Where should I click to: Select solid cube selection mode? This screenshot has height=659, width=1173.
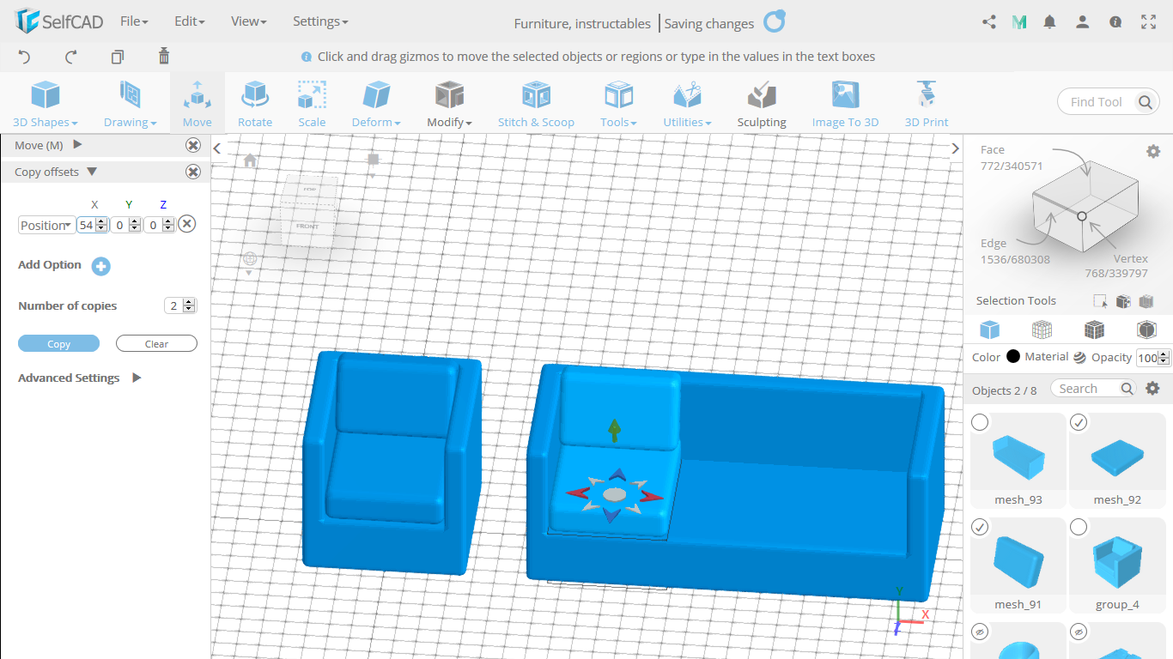point(990,329)
